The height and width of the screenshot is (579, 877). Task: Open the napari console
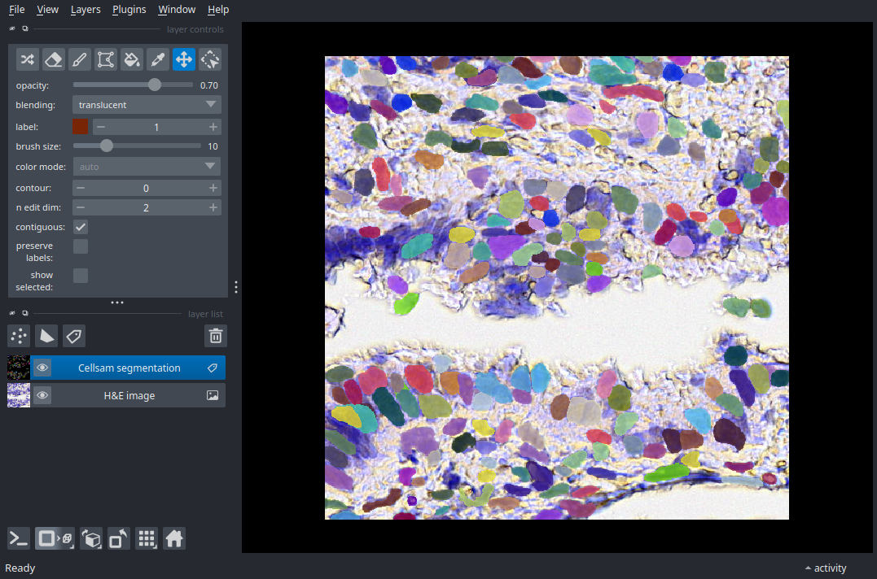point(19,538)
